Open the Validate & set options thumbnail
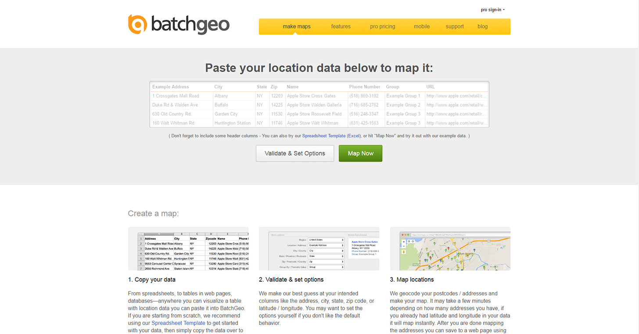639x334 pixels. [x=319, y=248]
